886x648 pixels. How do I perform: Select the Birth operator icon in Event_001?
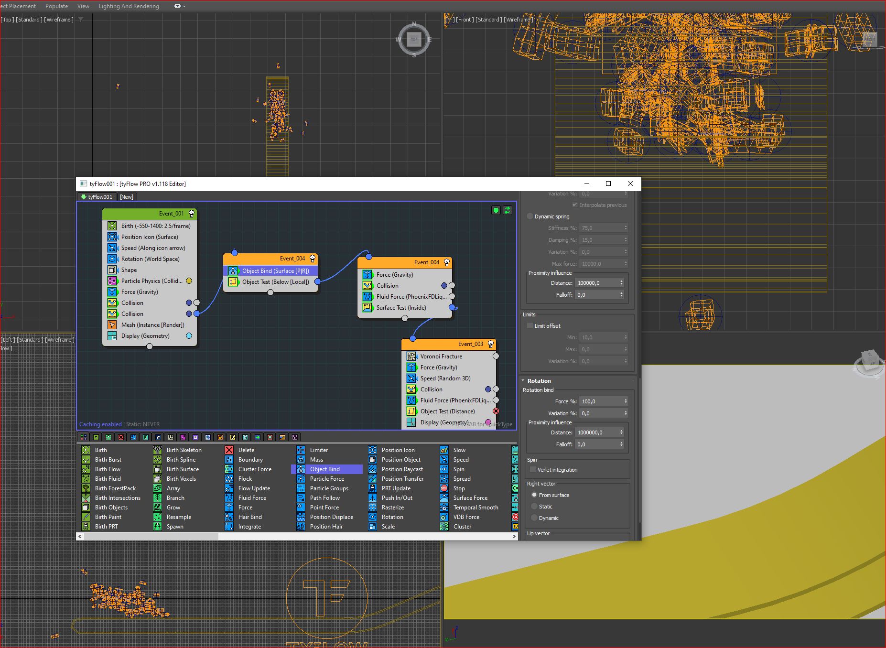point(112,226)
